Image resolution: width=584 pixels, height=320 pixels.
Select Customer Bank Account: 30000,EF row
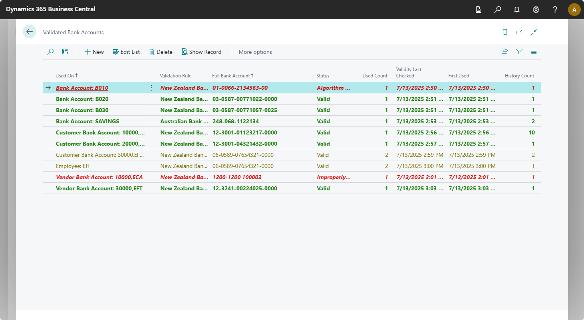[x=292, y=155]
